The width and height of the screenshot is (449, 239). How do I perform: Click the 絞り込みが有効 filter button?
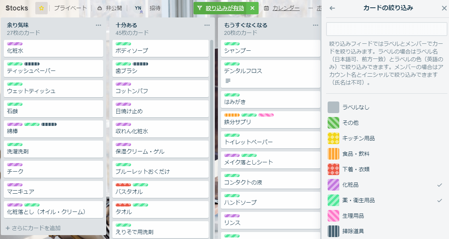[x=221, y=8]
